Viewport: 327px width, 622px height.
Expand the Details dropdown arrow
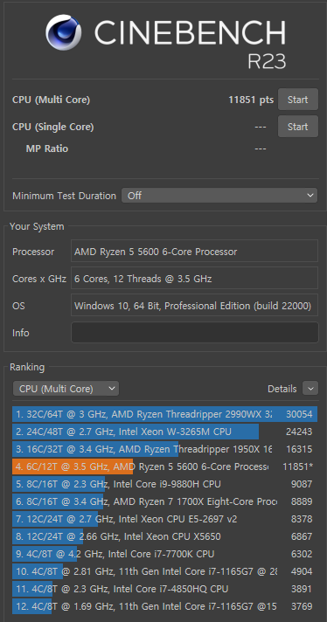(x=310, y=389)
